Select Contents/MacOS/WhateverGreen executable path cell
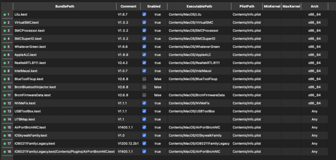 [x=199, y=46]
